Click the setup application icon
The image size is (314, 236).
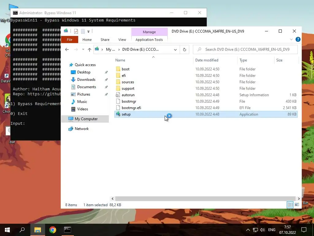pyautogui.click(x=118, y=114)
